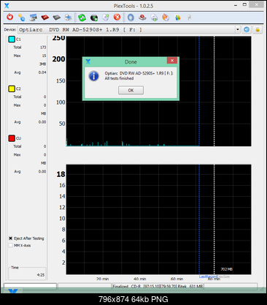
Task: Enable the MM X-Axis checkbox
Action: [x=10, y=245]
